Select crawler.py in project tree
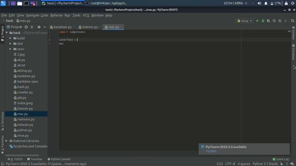Image resolution: width=296 pixels, height=166 pixels. 25,92
